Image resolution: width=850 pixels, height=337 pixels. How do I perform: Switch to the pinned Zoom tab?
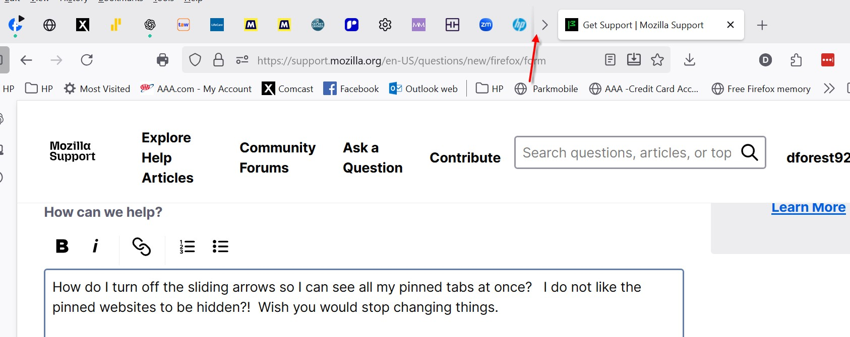click(x=485, y=25)
